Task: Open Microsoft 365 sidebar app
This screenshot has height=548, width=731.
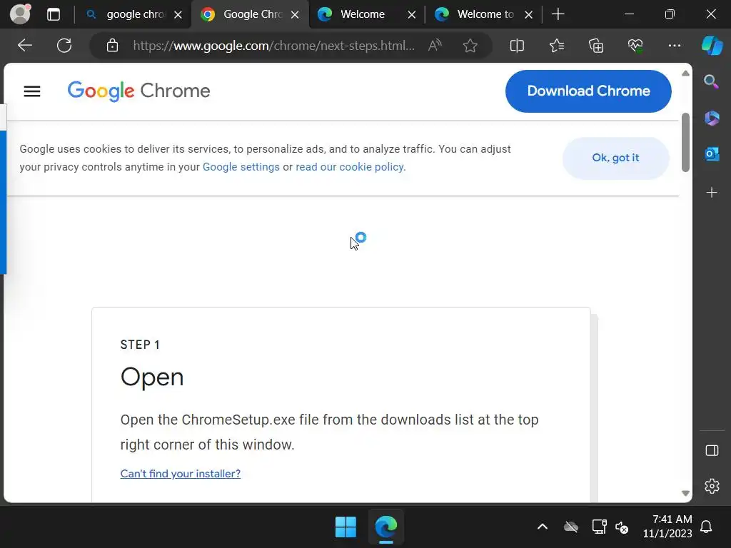Action: [712, 118]
